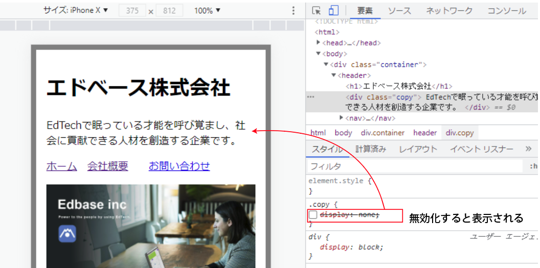Viewport: 540px width, 268px height.
Task: Switch to the 要素 tab
Action: 365,11
